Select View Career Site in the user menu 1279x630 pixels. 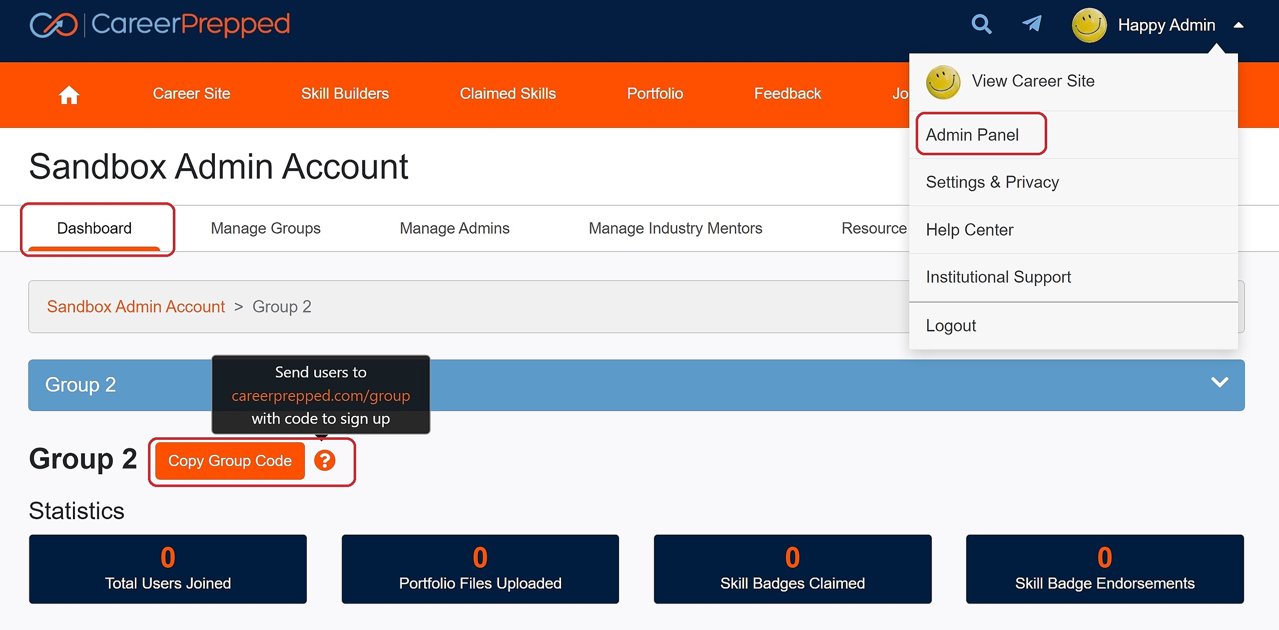pyautogui.click(x=1073, y=81)
